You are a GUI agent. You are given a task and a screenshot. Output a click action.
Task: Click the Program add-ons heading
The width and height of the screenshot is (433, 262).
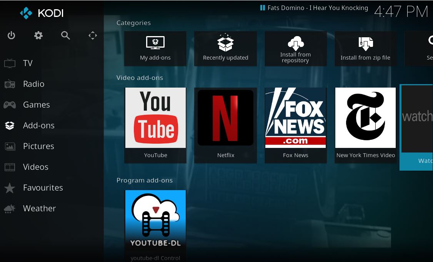tap(145, 181)
